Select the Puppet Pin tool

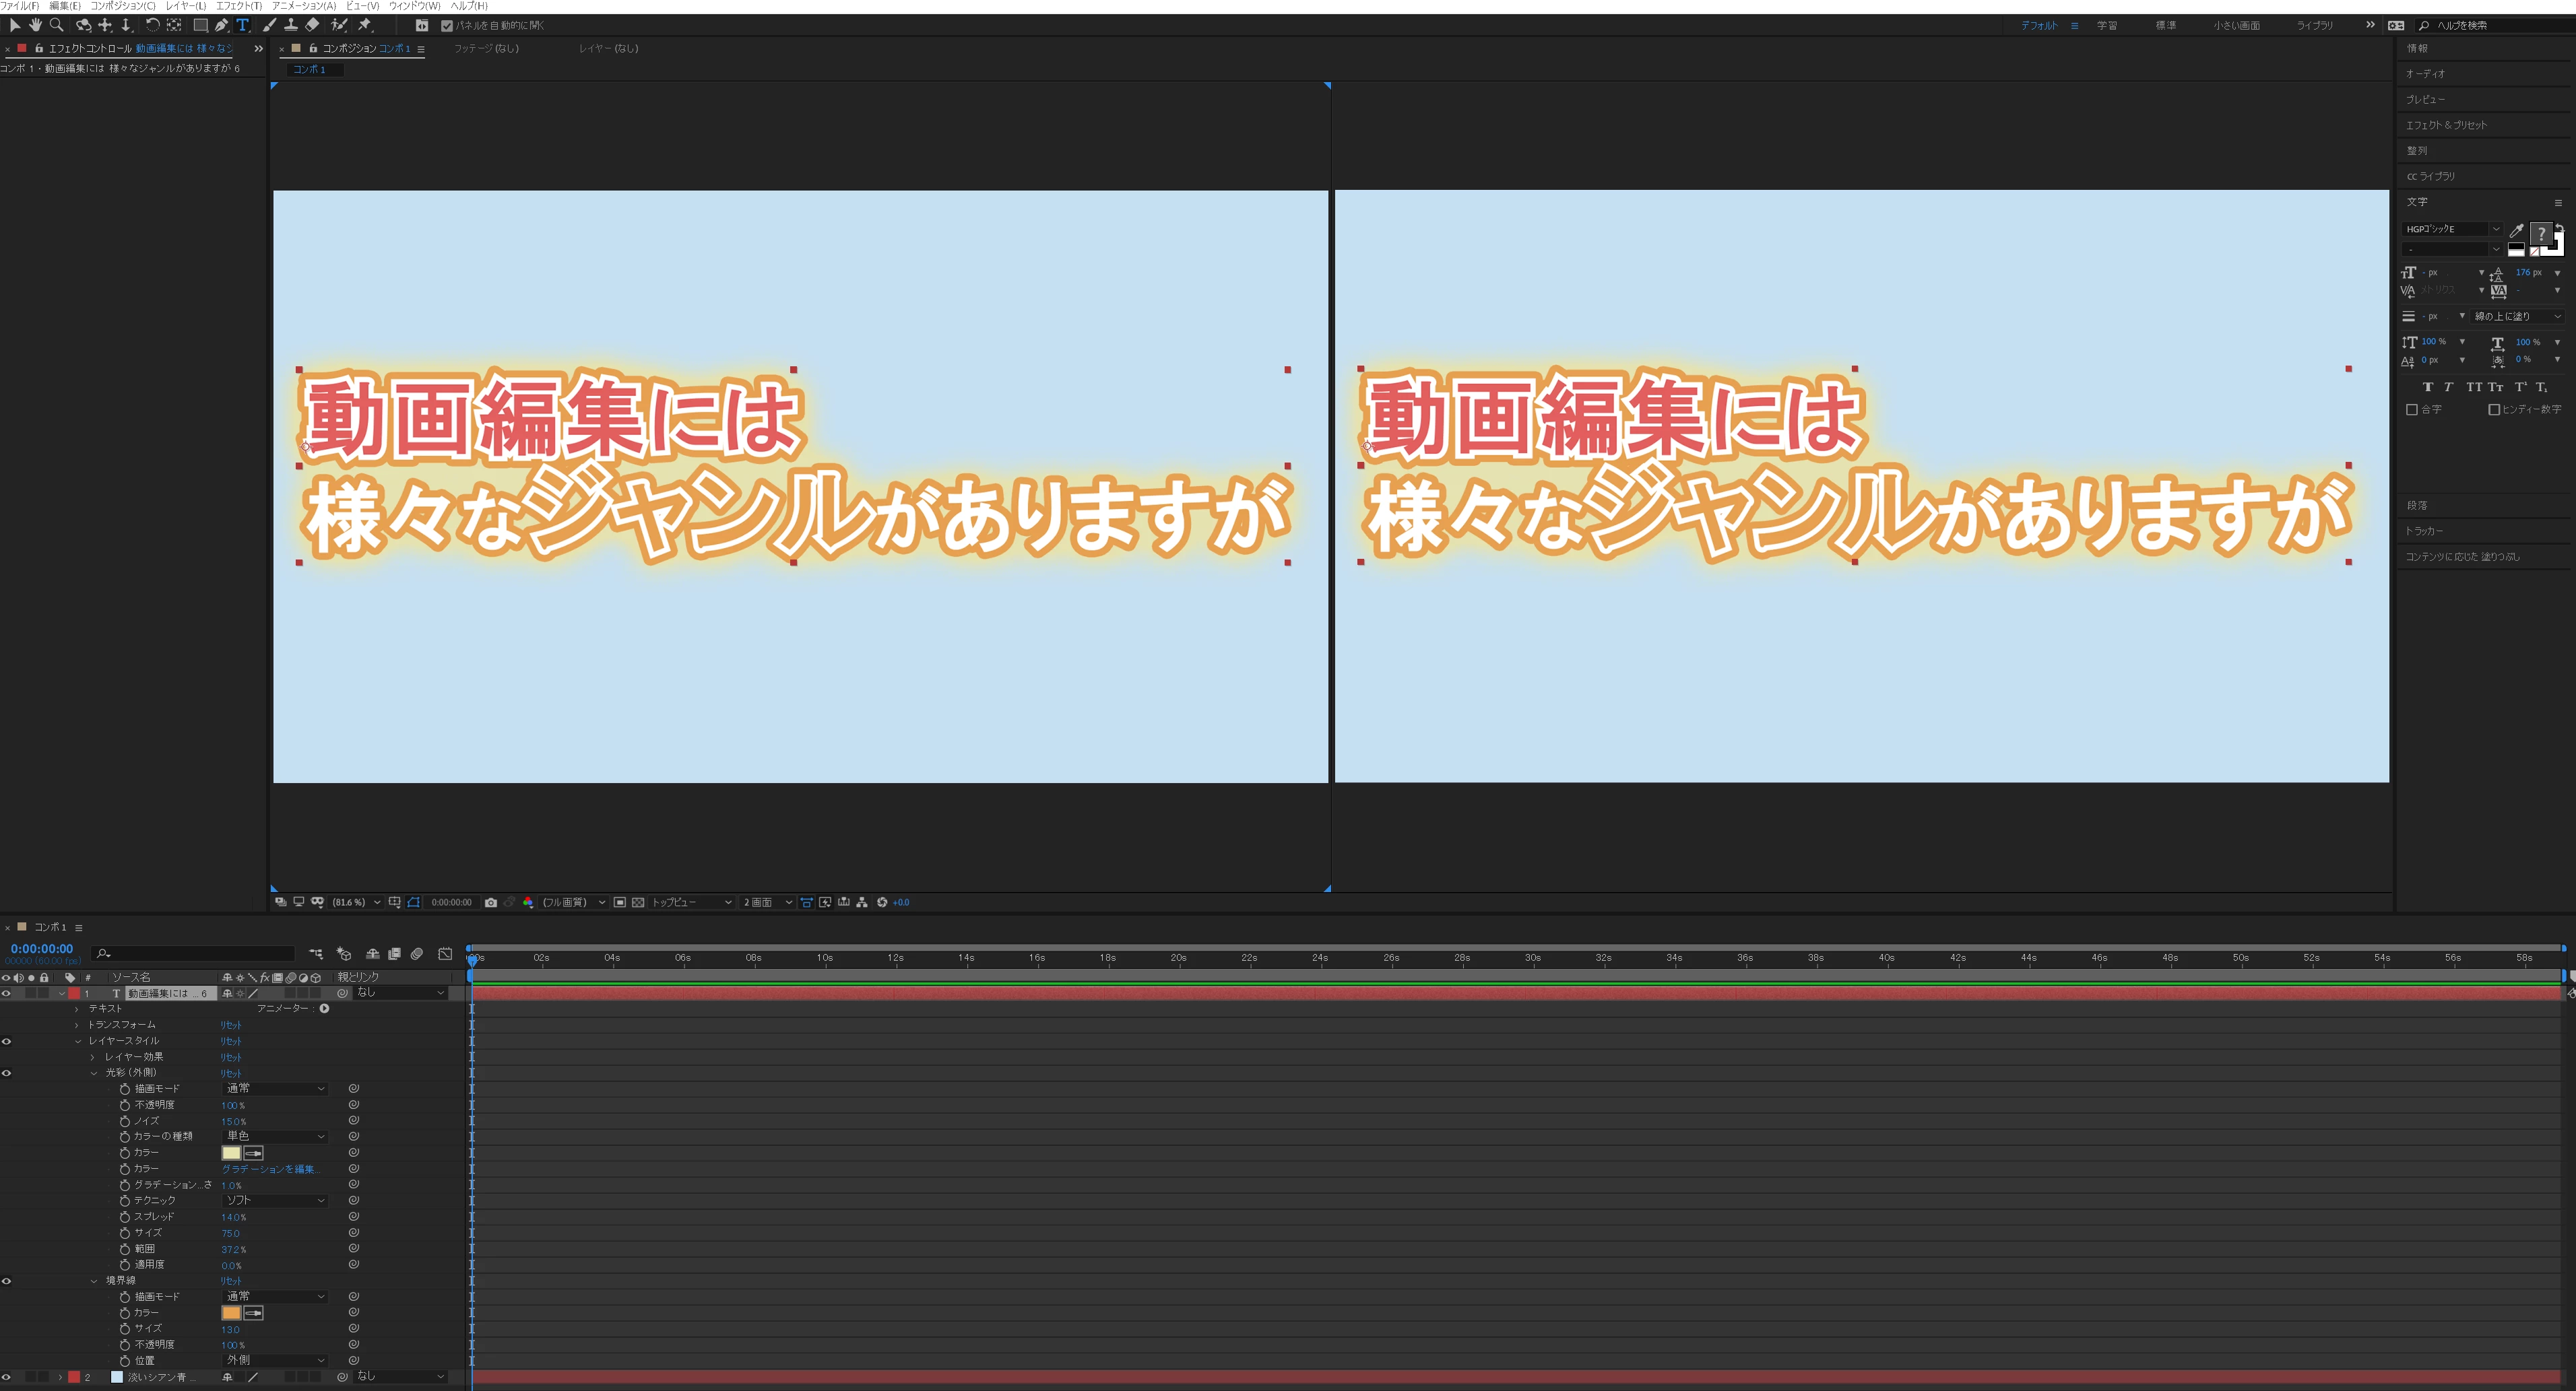click(365, 25)
